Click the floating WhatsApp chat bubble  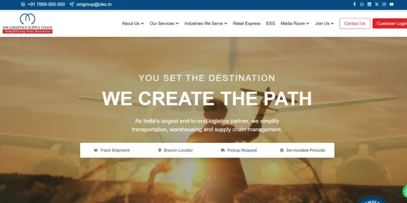(405, 192)
